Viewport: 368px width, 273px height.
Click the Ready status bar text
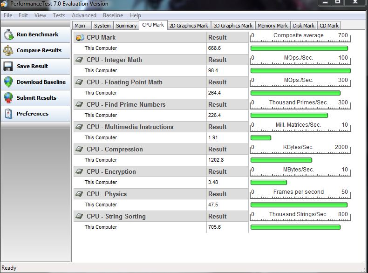tap(9, 268)
